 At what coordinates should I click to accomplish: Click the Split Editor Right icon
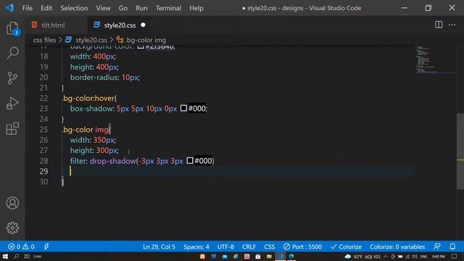coord(439,25)
